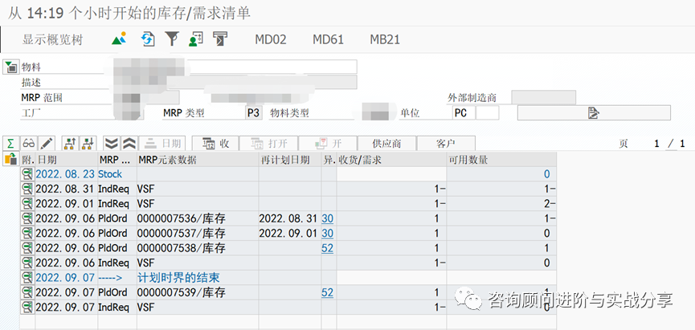Click the MRP 类型 field showing P3

coord(253,113)
